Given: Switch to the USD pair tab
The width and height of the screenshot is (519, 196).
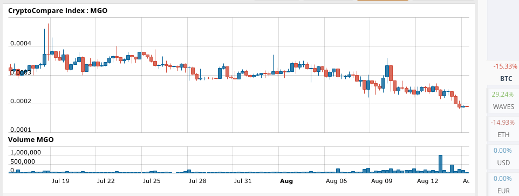Looking at the screenshot, I should click(x=503, y=157).
